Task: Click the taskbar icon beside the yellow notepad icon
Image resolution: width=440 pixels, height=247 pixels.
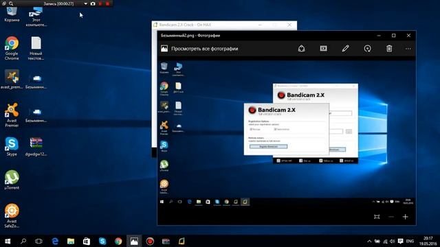Action: 166,241
